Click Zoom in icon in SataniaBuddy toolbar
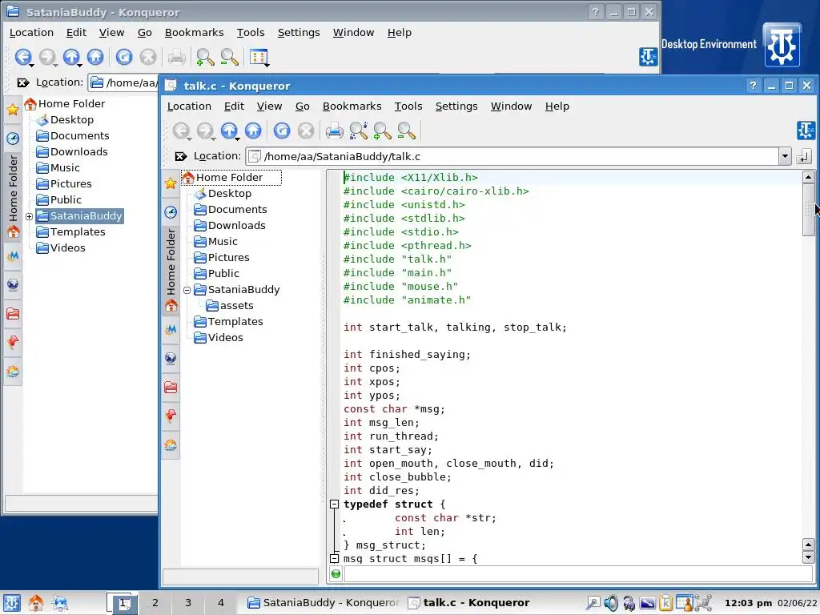The image size is (820, 615). (x=205, y=57)
